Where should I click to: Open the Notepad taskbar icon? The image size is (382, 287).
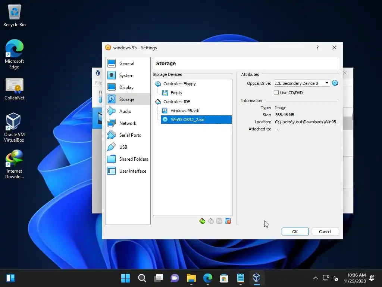point(241,278)
